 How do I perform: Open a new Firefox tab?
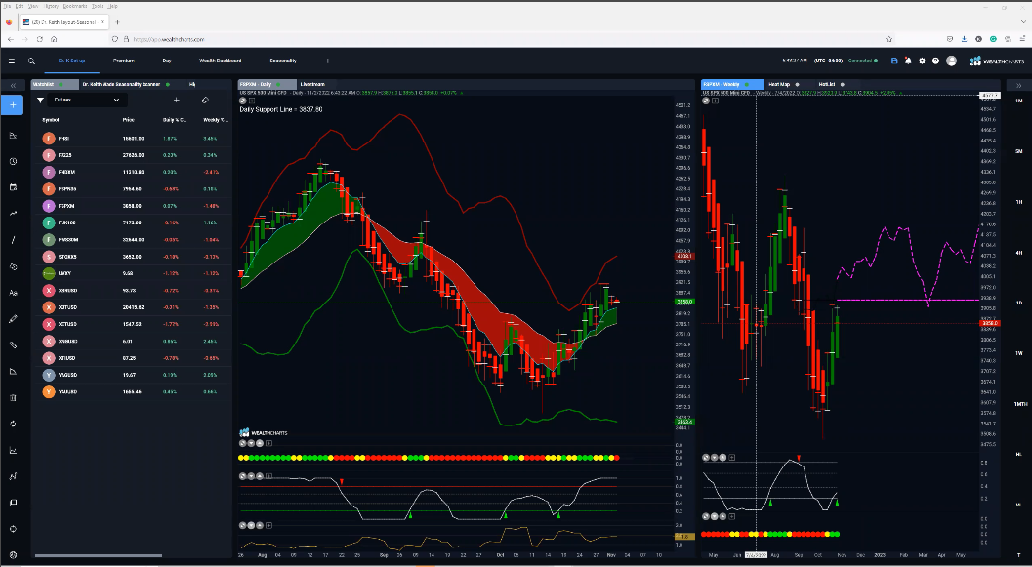[118, 22]
